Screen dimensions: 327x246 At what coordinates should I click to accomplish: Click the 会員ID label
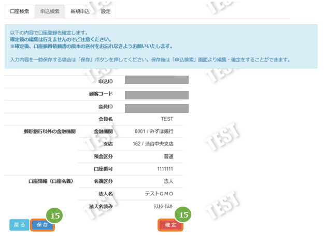pyautogui.click(x=106, y=107)
